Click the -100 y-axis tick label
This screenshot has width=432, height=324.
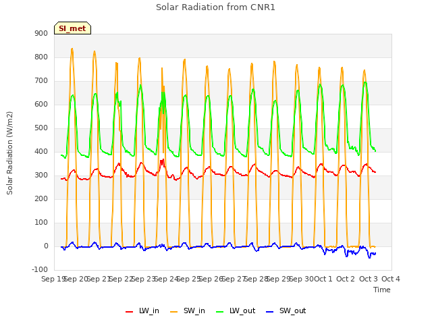click(40, 269)
